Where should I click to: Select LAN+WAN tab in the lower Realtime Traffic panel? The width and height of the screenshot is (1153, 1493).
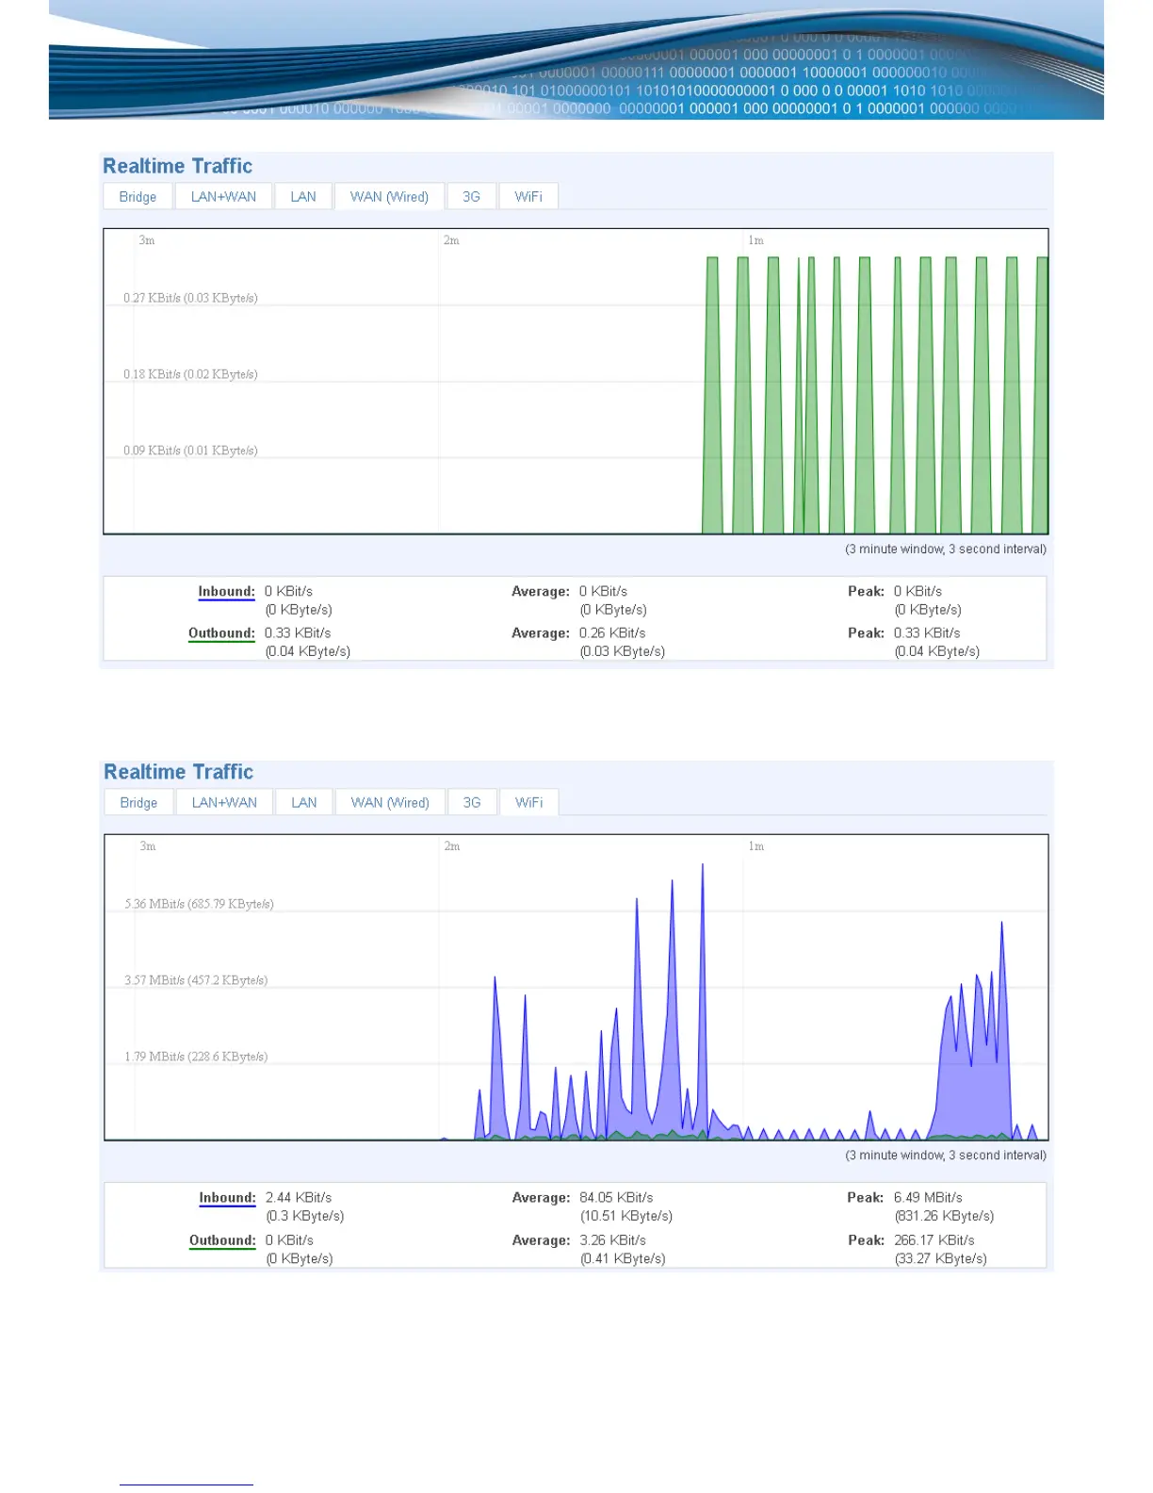(224, 803)
